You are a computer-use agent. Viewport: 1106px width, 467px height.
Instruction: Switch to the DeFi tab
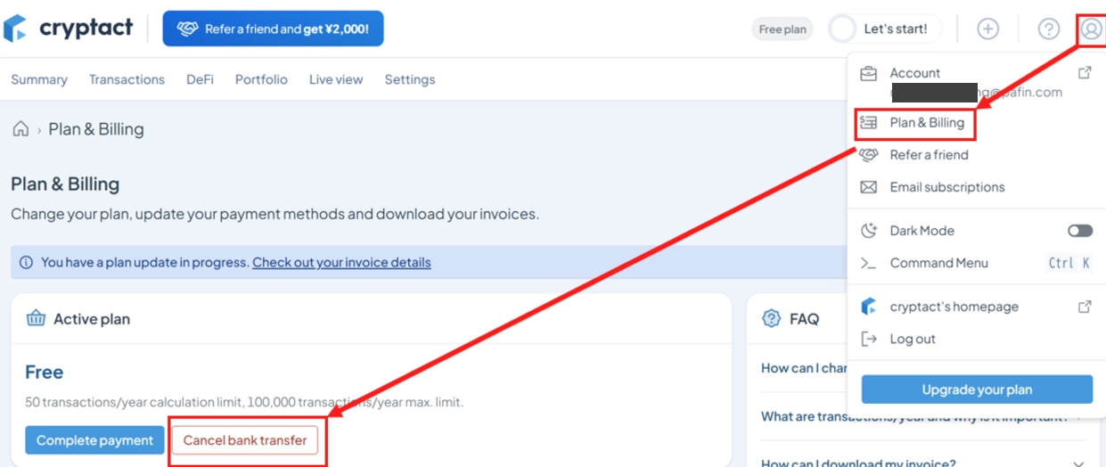(200, 79)
